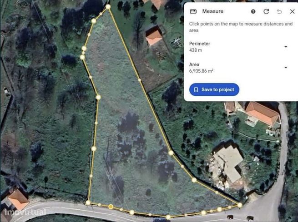Undo the last measurement point
Image resolution: width=298 pixels, height=222 pixels.
point(279,11)
